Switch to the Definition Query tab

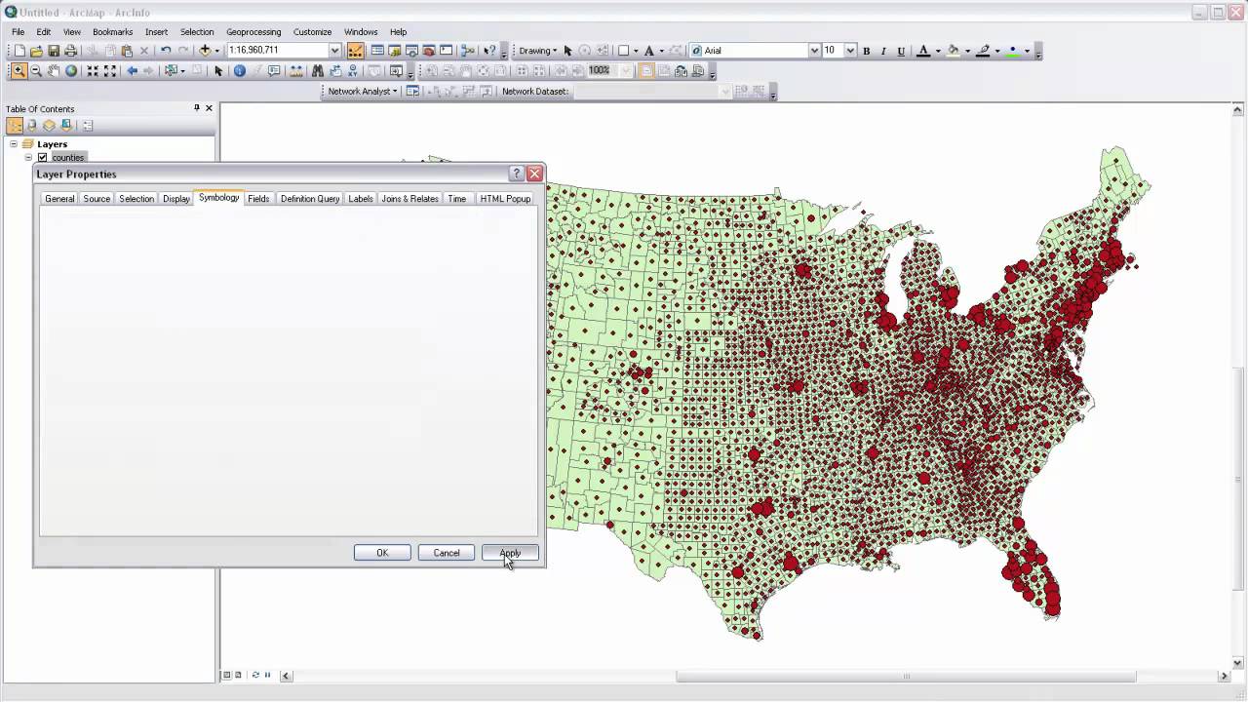tap(310, 198)
